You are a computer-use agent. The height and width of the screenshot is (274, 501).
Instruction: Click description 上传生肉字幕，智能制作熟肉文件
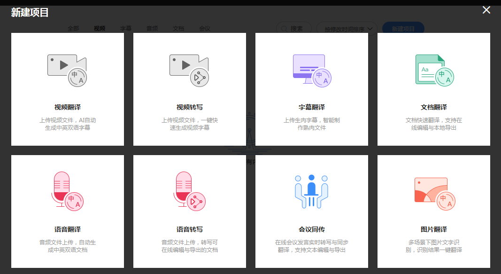(311, 124)
